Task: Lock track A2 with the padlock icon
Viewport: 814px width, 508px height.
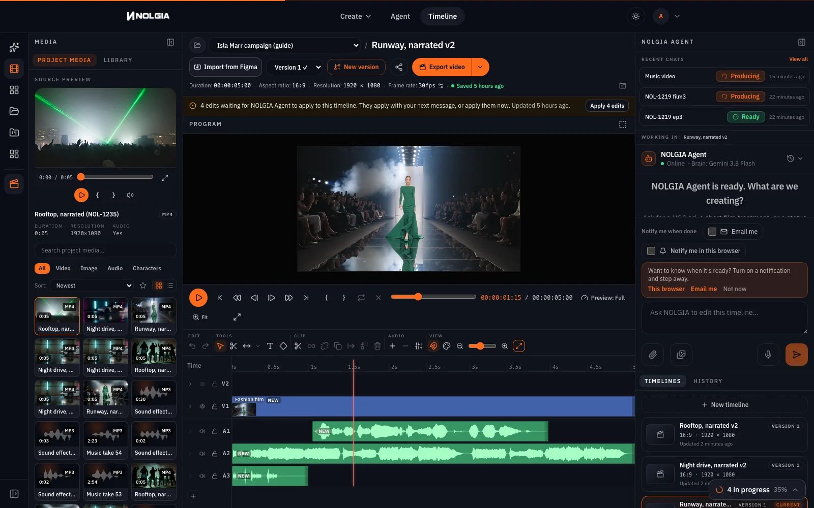Action: tap(215, 454)
